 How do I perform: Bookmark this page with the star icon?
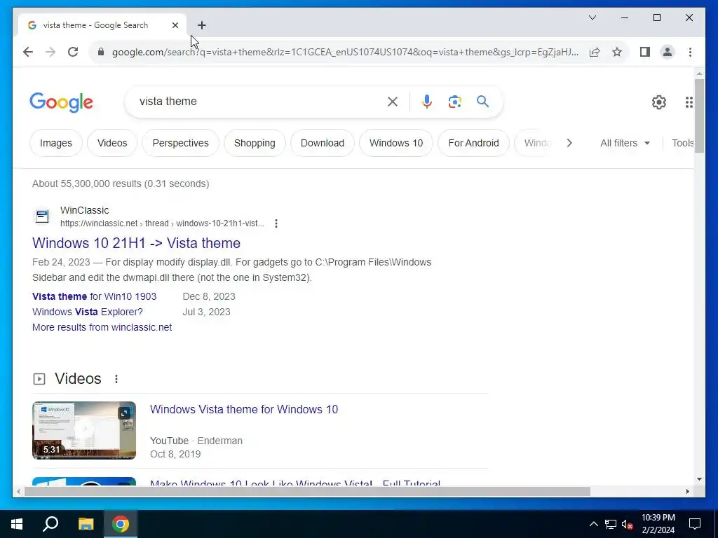click(617, 52)
